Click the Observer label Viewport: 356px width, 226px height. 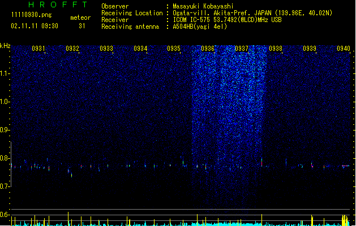click(115, 6)
